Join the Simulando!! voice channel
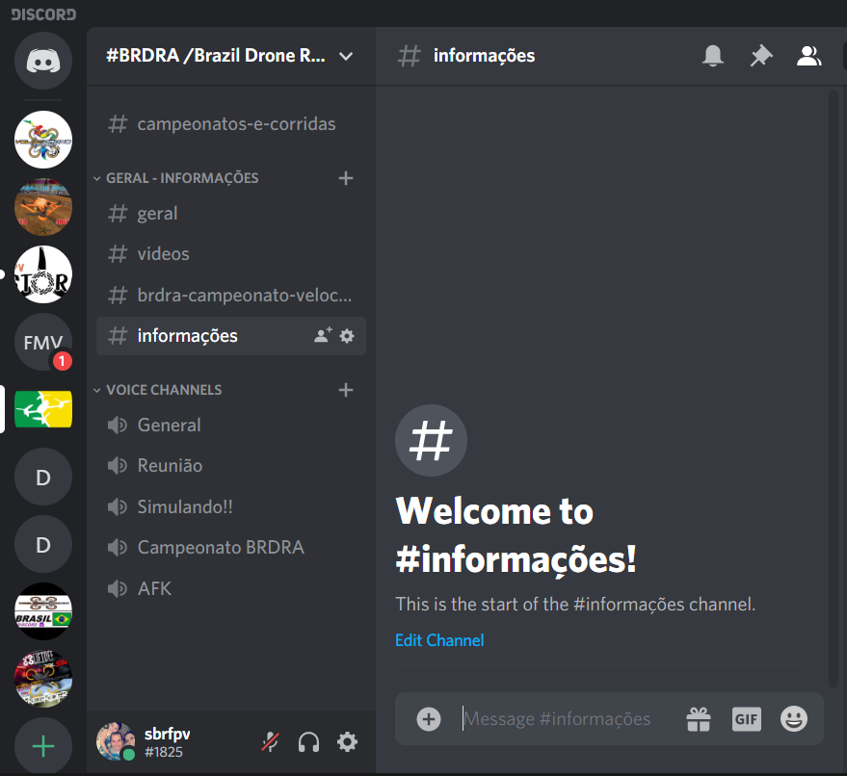This screenshot has height=776, width=847. click(x=185, y=506)
